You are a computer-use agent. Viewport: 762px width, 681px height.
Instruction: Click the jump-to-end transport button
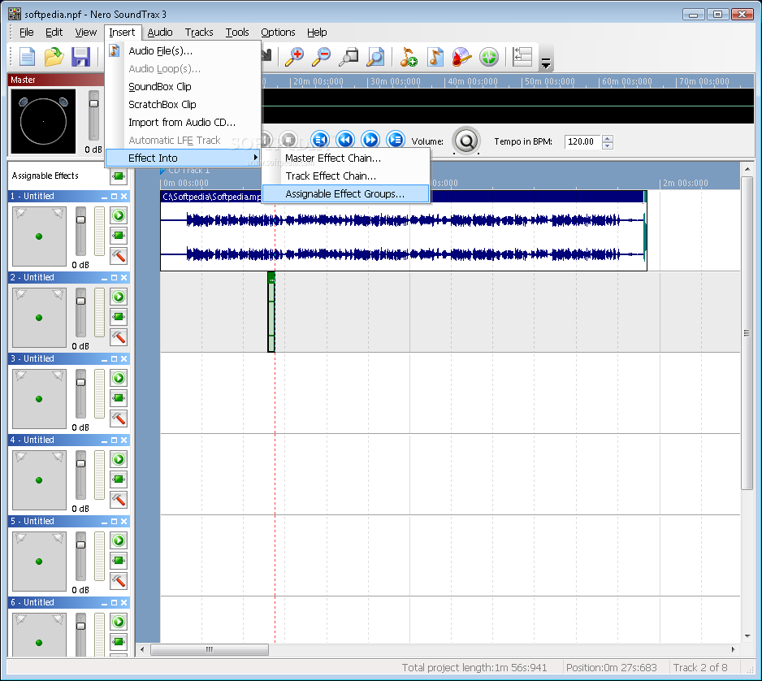pos(396,141)
